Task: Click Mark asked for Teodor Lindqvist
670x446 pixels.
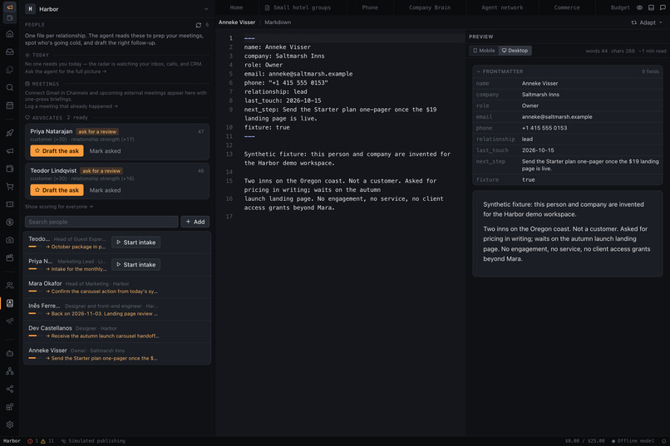Action: pos(105,190)
